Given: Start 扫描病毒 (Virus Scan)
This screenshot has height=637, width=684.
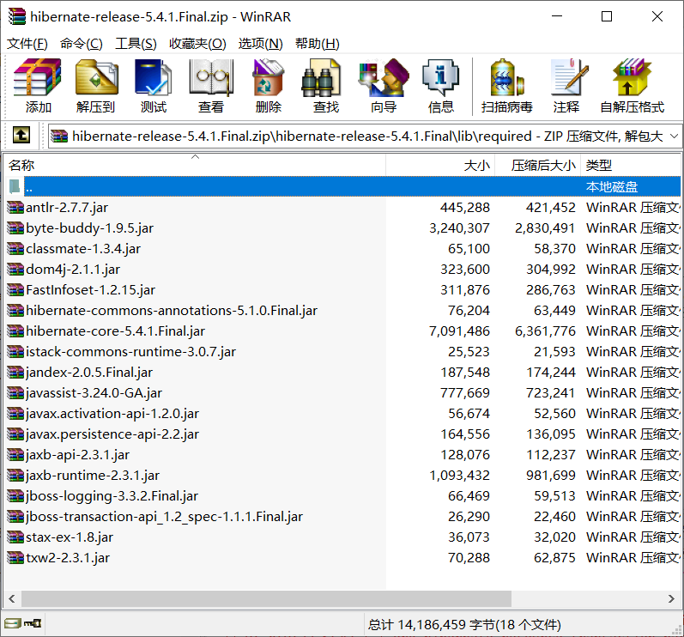Looking at the screenshot, I should [506, 86].
